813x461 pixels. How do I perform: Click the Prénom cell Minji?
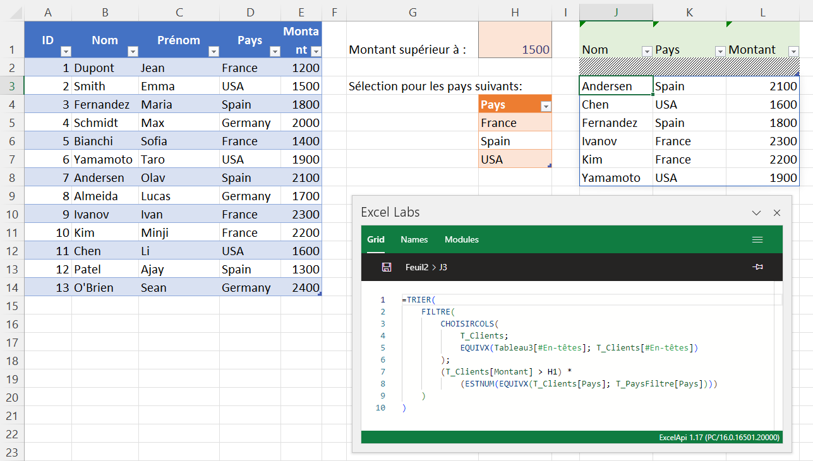[x=179, y=232]
